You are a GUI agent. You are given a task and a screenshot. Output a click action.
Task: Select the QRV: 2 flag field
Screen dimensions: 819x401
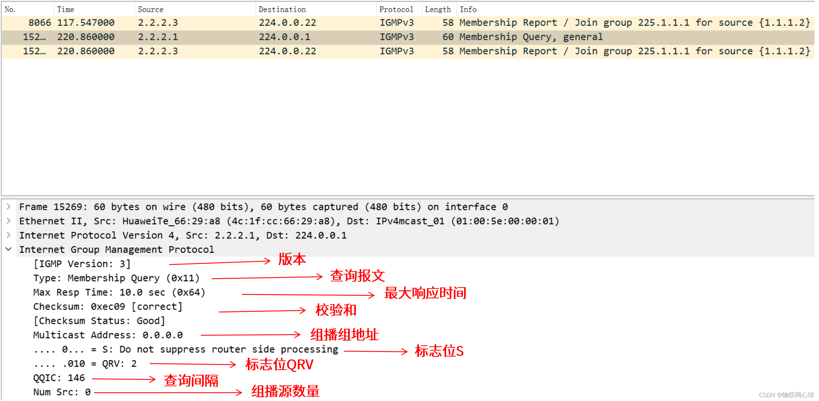pos(85,363)
